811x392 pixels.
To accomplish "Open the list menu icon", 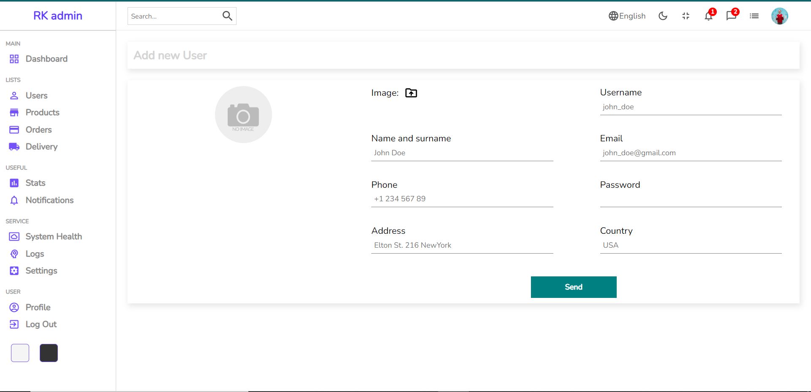I will coord(754,16).
